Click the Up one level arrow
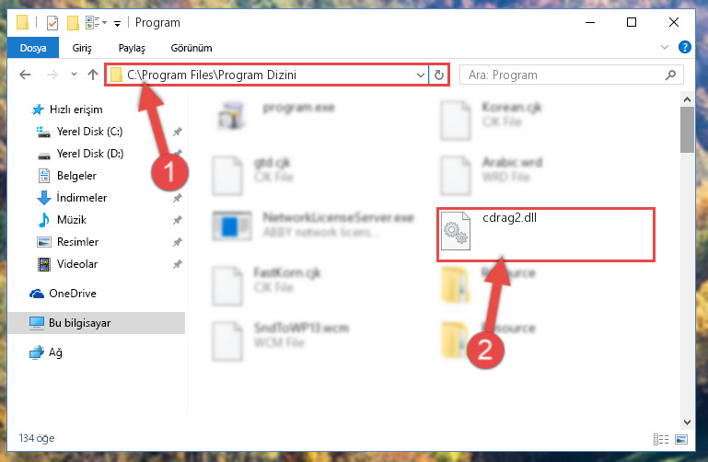708x462 pixels. click(x=93, y=75)
